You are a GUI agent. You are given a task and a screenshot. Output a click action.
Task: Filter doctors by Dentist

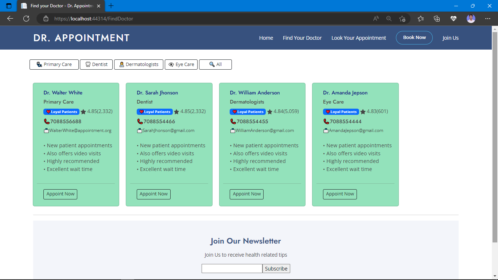(x=96, y=65)
